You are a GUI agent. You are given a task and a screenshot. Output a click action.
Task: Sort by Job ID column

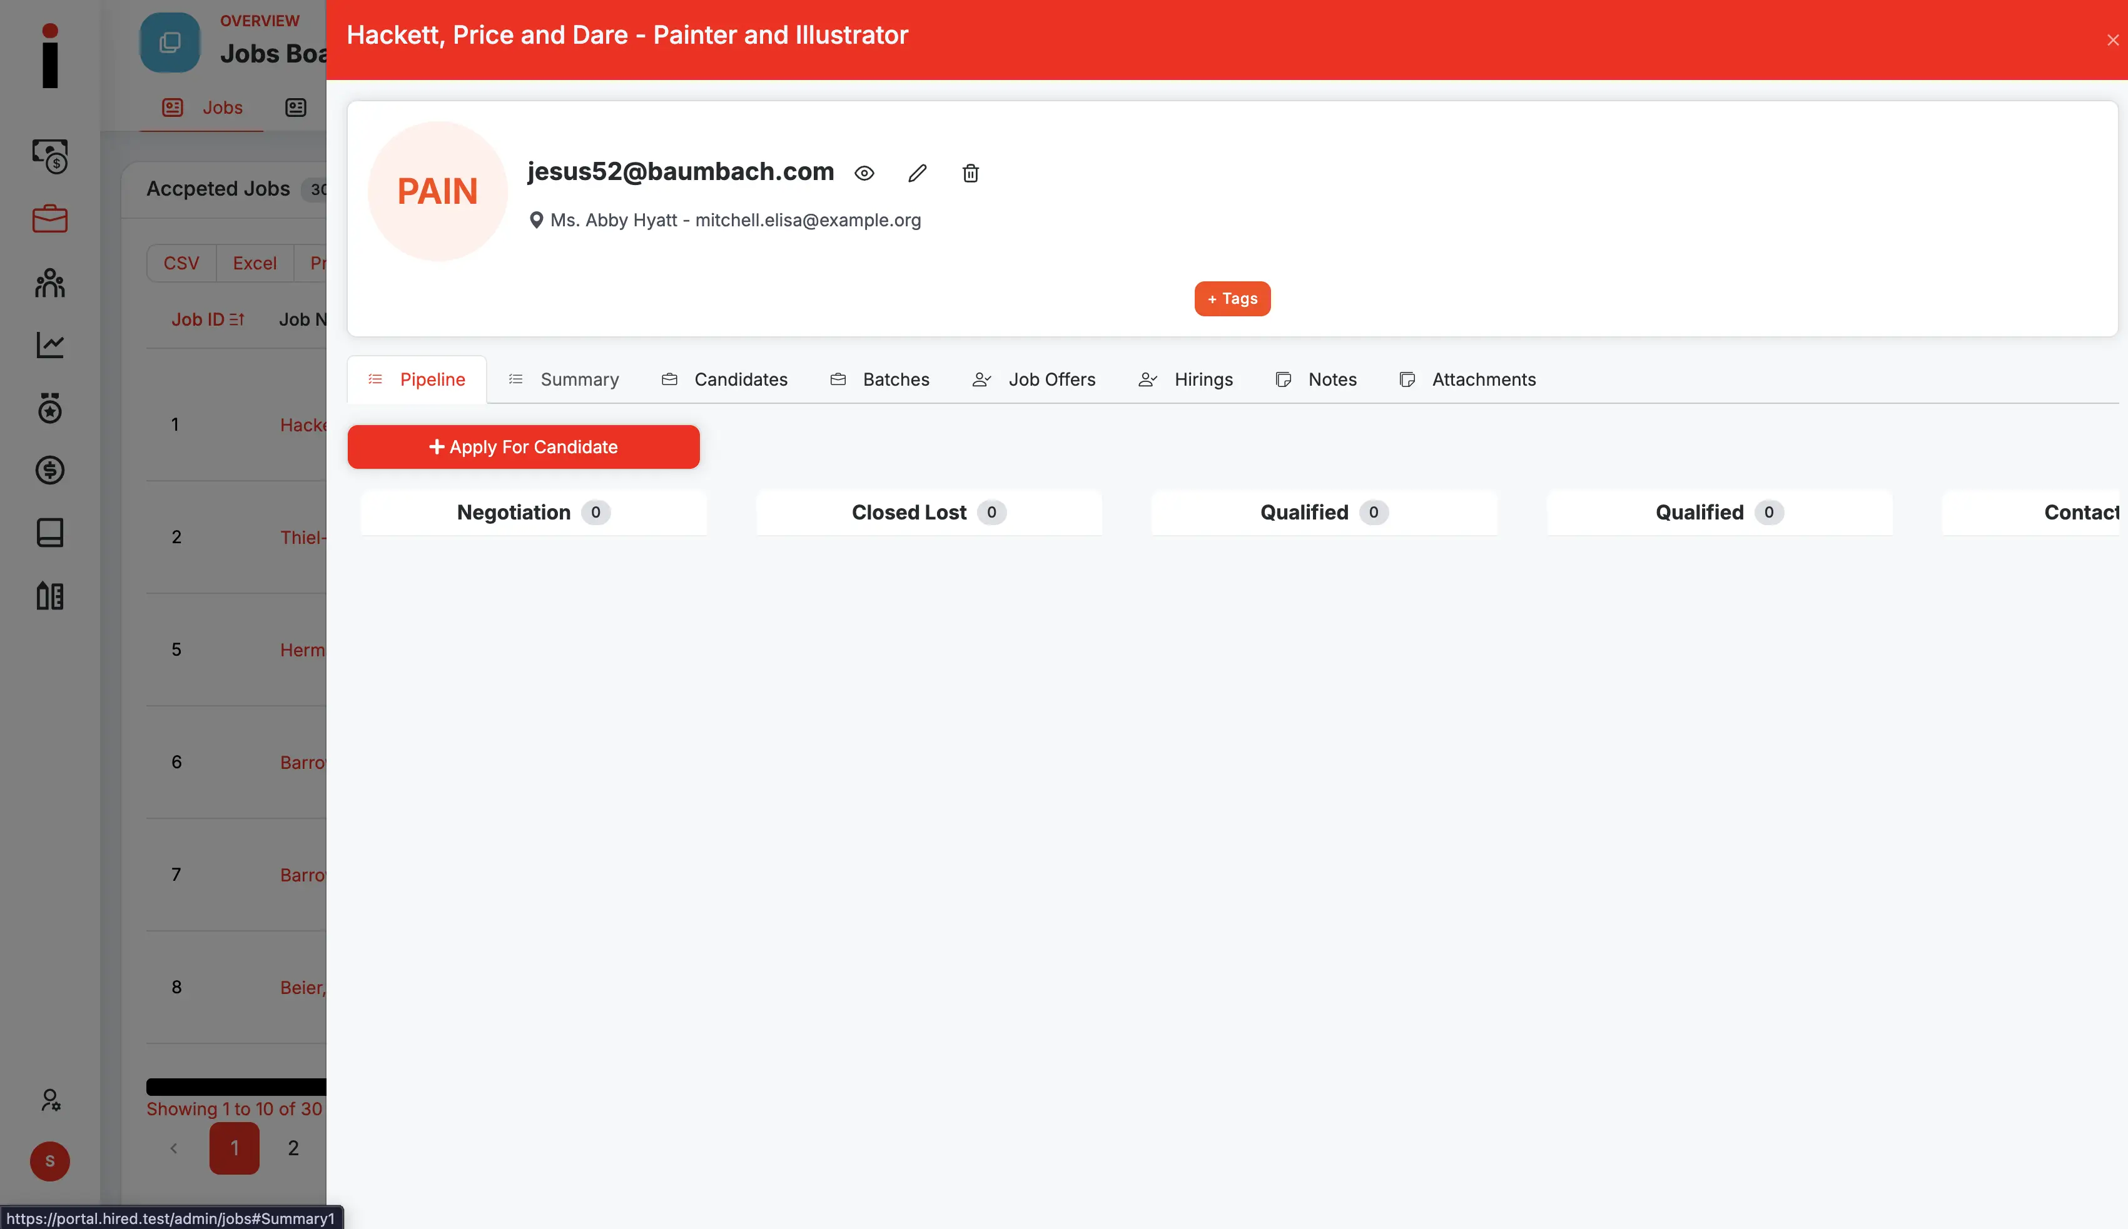pos(208,320)
